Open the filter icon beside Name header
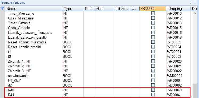The image size is (199, 98). pyautogui.click(x=2, y=9)
